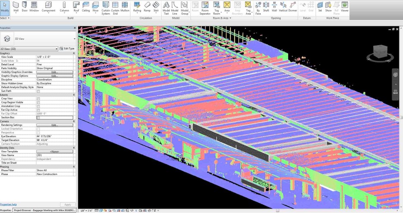Select the Model Line tool
The image size is (403, 213).
point(175,8)
